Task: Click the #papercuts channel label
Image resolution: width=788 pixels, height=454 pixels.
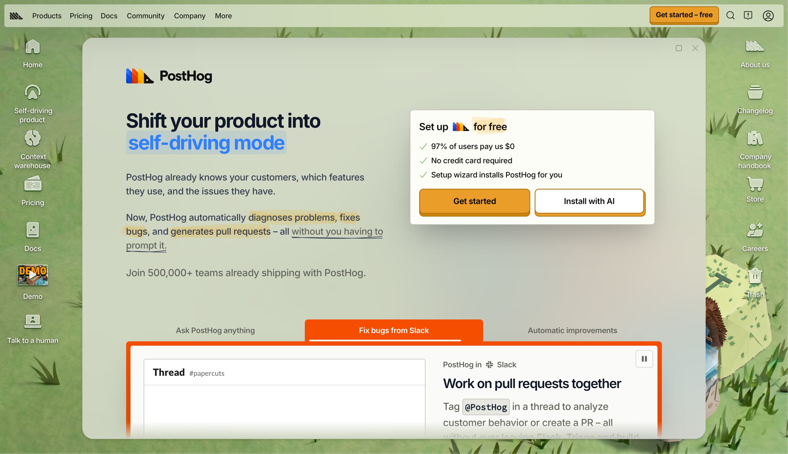Action: point(207,373)
